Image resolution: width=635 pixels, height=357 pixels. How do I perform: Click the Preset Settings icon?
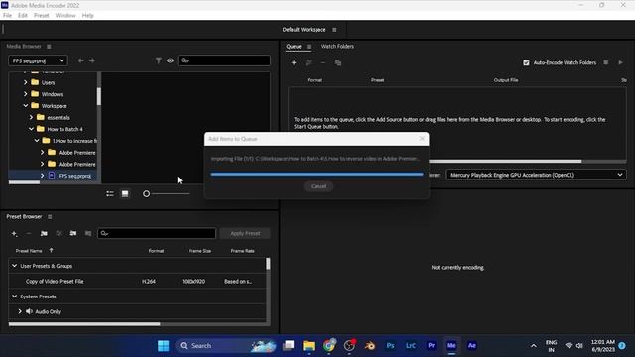tap(59, 233)
